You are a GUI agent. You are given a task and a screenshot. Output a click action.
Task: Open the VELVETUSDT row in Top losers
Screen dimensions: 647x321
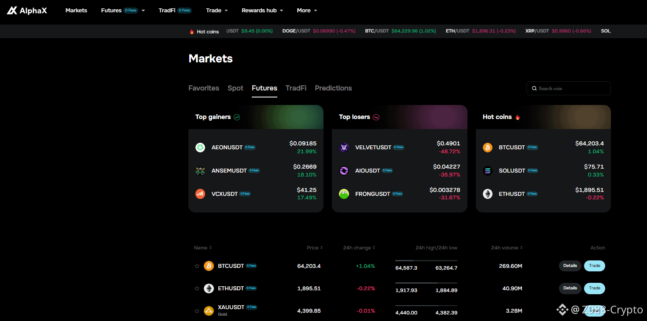tap(400, 148)
